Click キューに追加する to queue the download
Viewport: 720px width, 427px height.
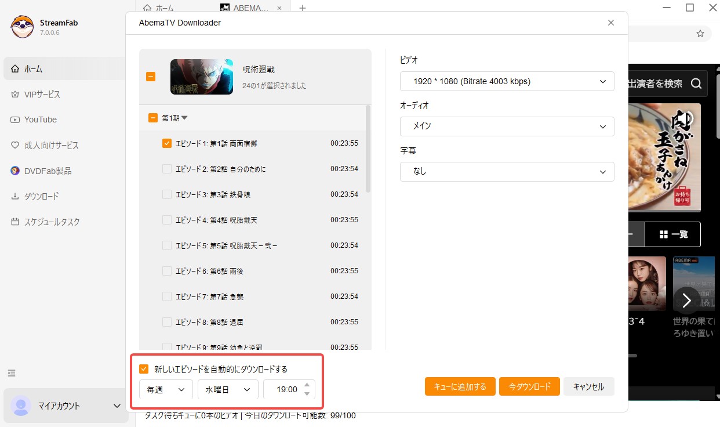(x=460, y=386)
